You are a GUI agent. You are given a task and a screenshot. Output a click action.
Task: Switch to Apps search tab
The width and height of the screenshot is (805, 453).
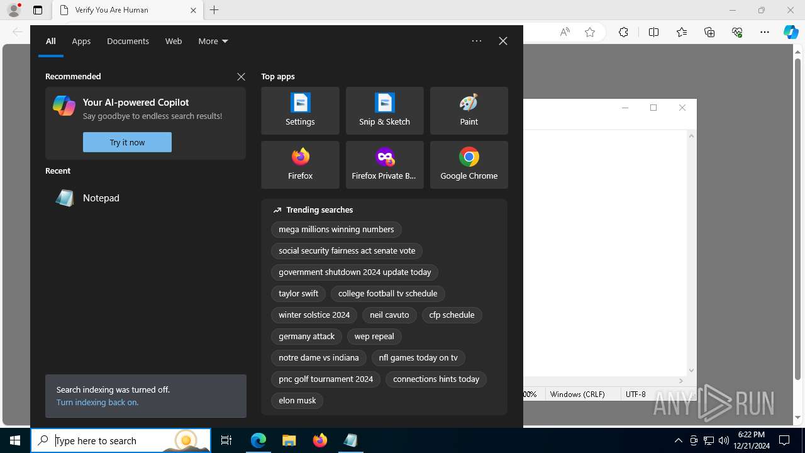(81, 41)
